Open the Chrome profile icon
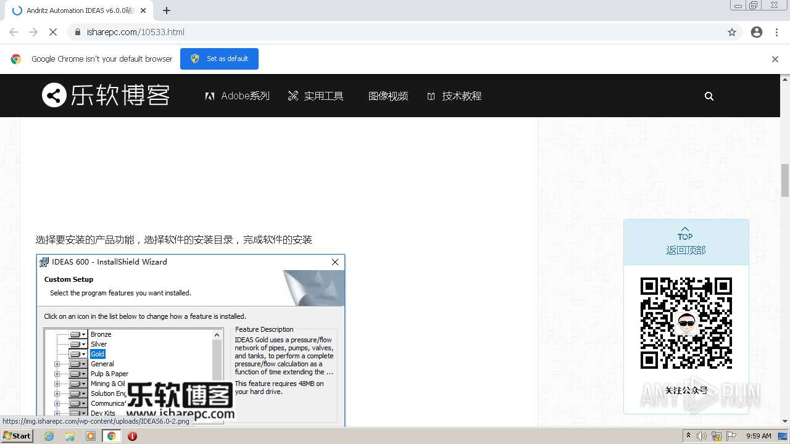The image size is (790, 444). [757, 32]
